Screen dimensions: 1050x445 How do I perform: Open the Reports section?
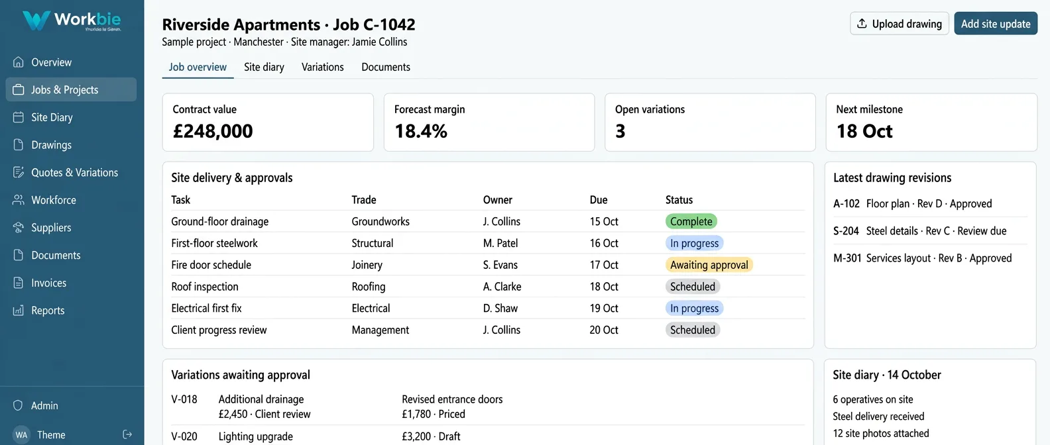pos(72,311)
